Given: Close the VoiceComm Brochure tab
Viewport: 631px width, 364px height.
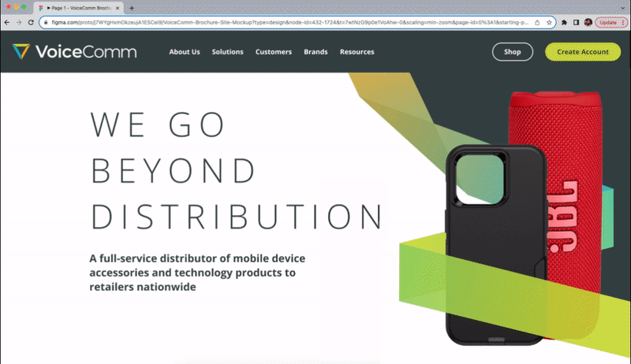Looking at the screenshot, I should click(x=118, y=8).
